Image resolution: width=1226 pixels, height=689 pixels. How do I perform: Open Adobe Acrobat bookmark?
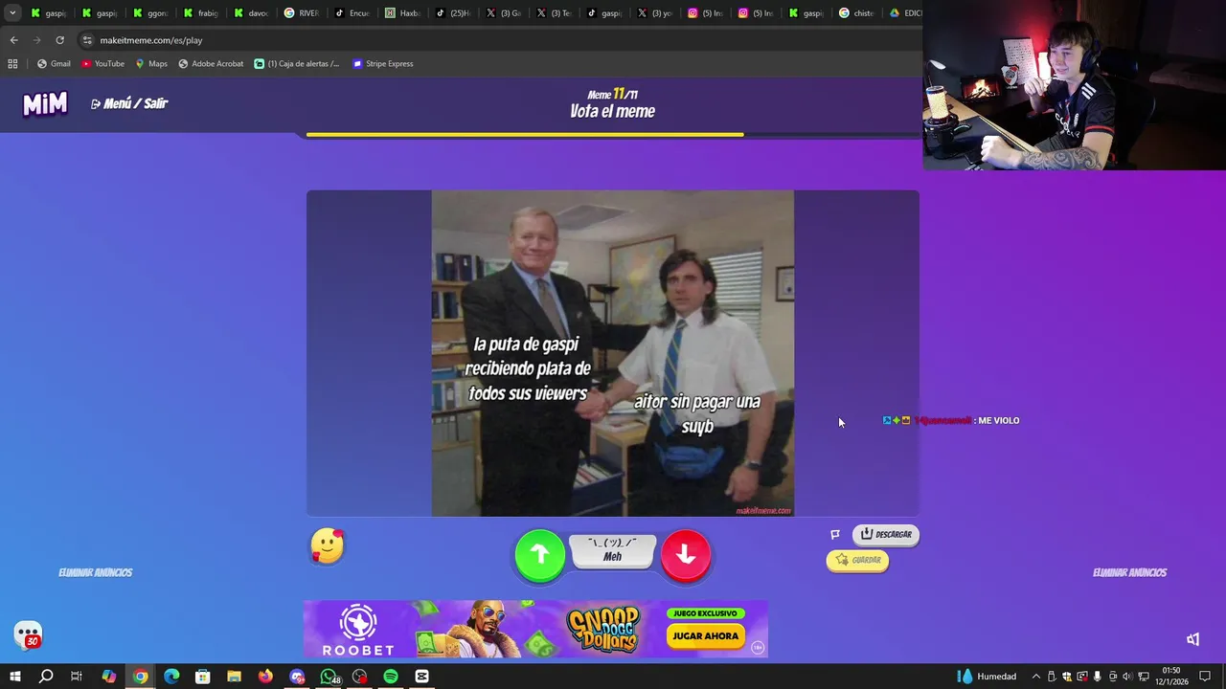click(211, 63)
